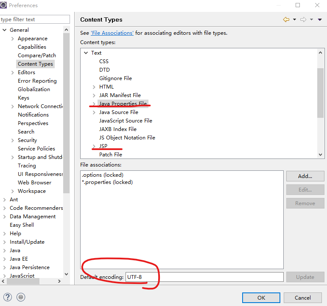Open the back history dropdown arrow
Image resolution: width=327 pixels, height=306 pixels.
click(294, 19)
